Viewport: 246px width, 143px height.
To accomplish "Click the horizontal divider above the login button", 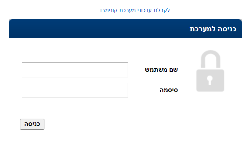I will coord(125,113).
